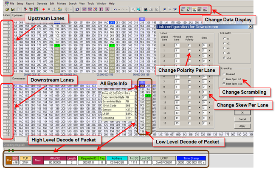Open Find with the binoculars icon

(146, 9)
